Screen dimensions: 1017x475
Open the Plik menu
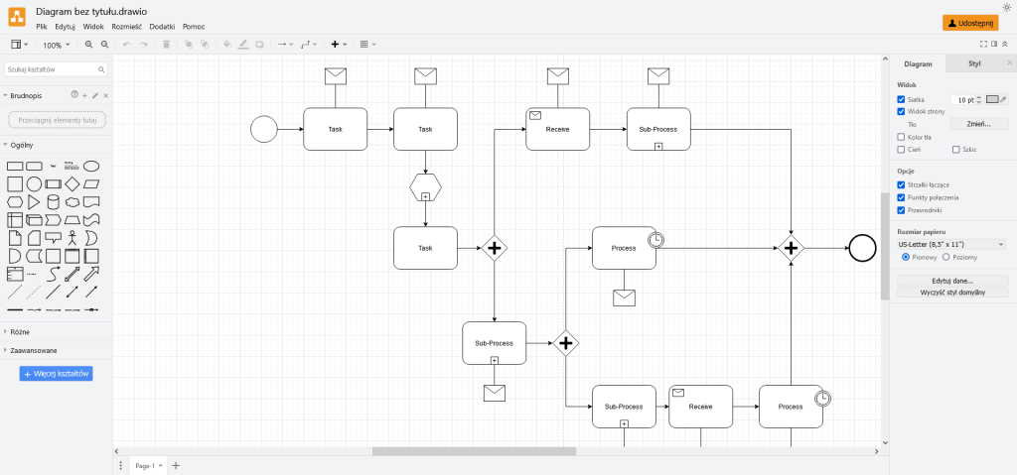click(42, 27)
